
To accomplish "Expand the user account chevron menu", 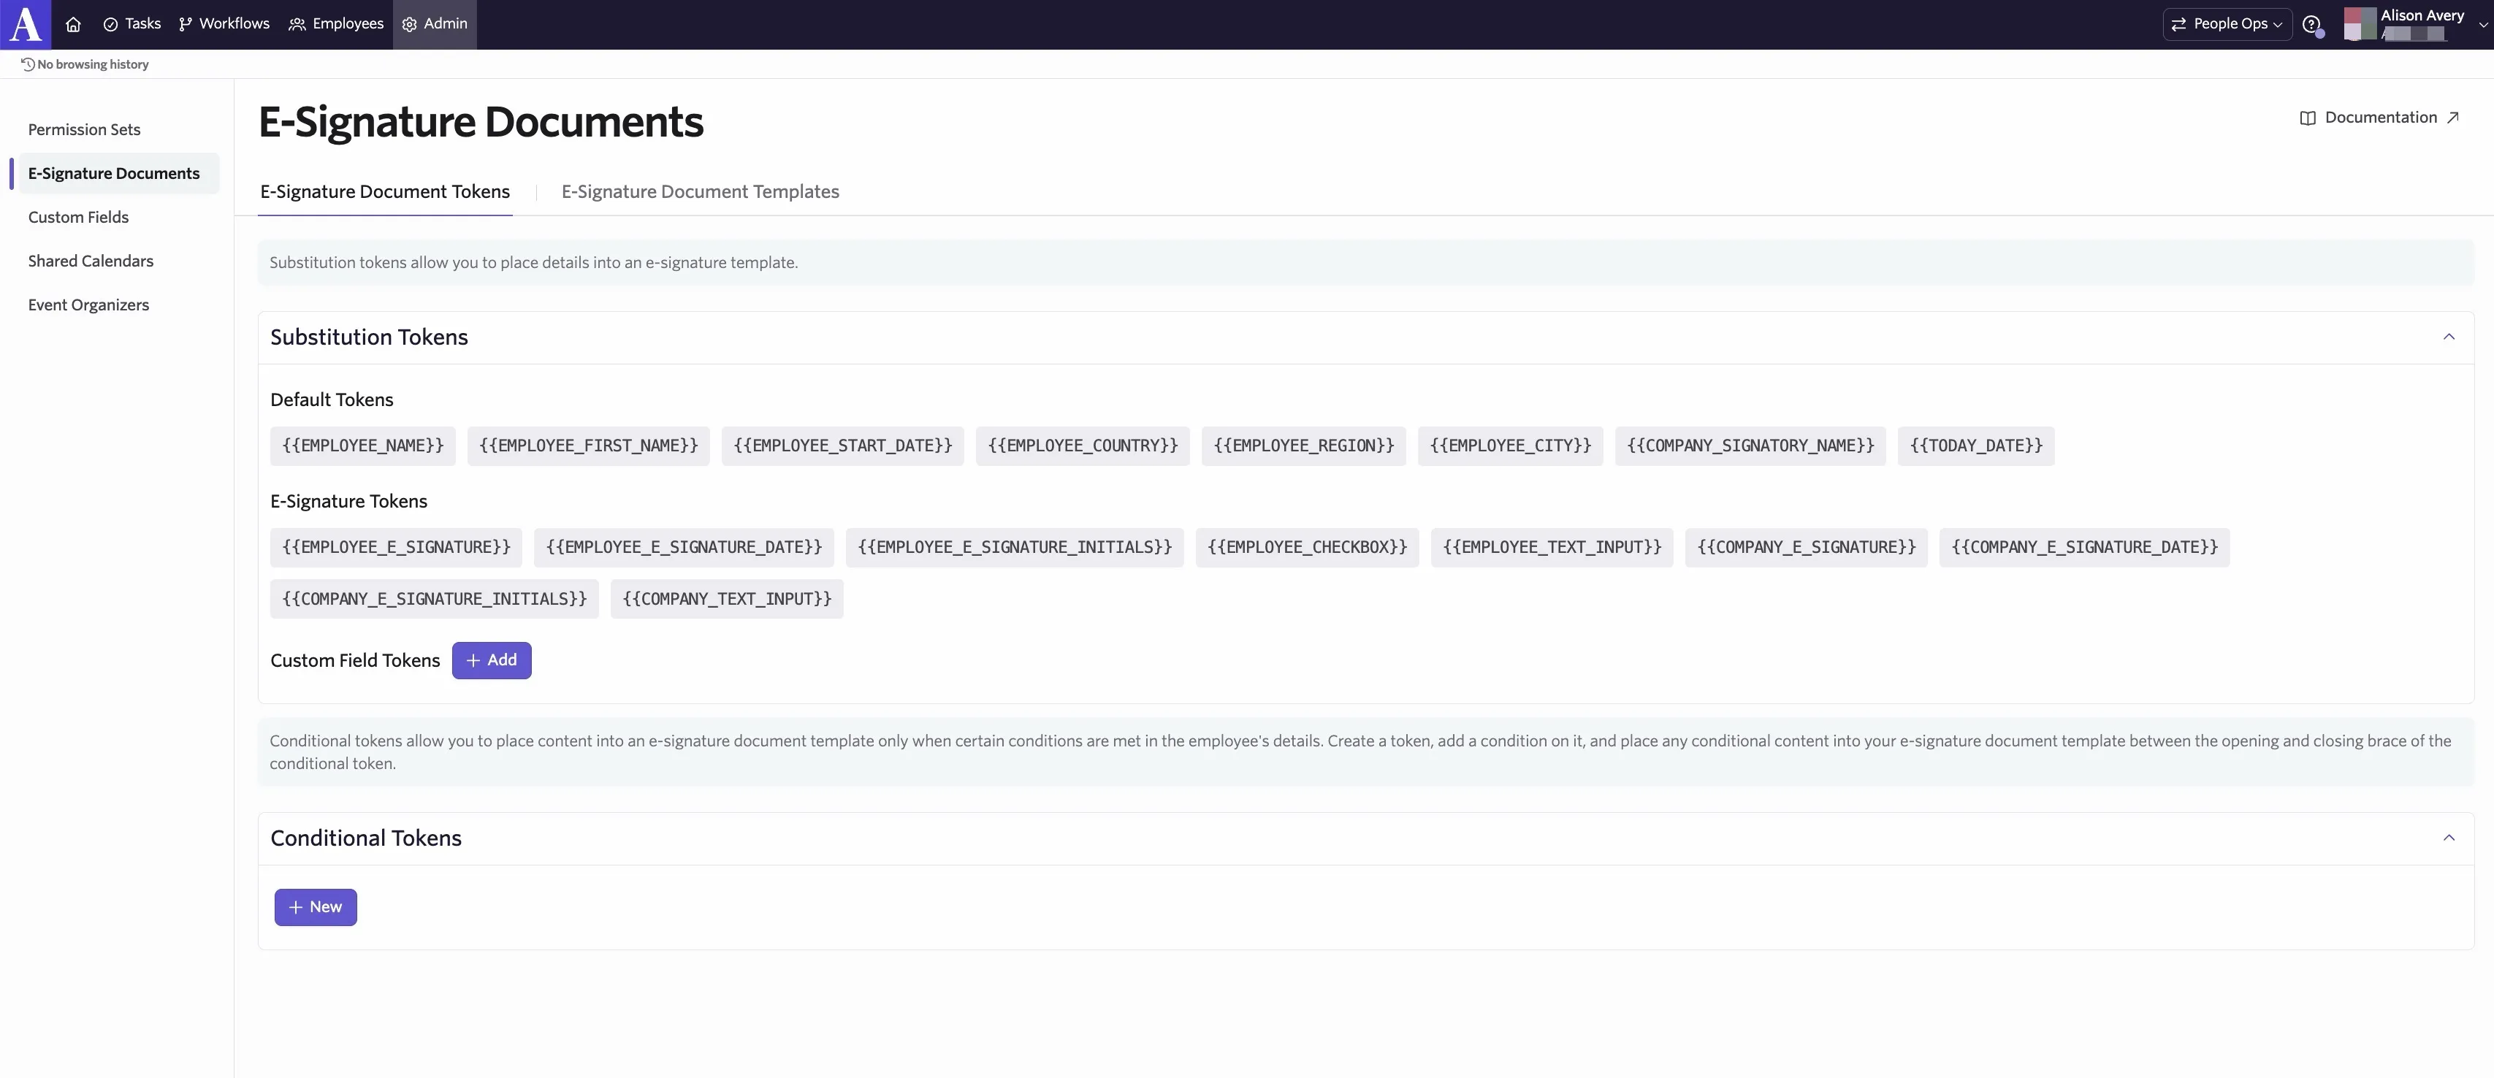I will [x=2483, y=25].
